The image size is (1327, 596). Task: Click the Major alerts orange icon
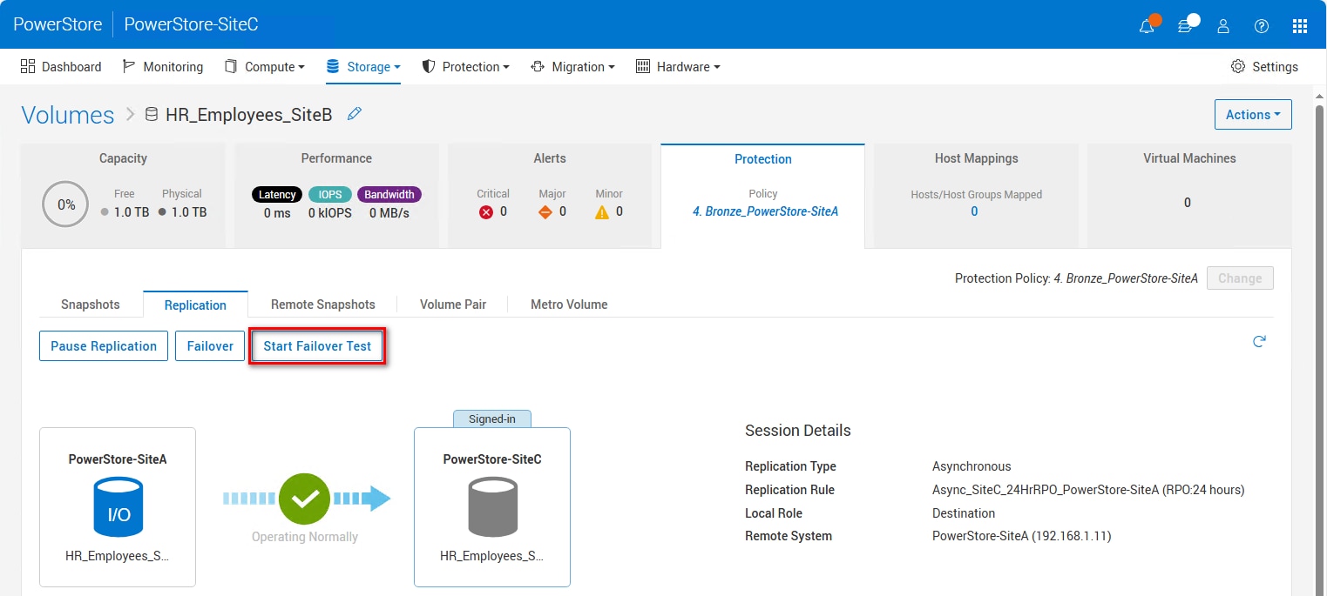point(545,212)
